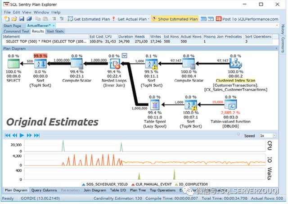
Task: Select the Sort node at 00:07.1
Action: 191,104
